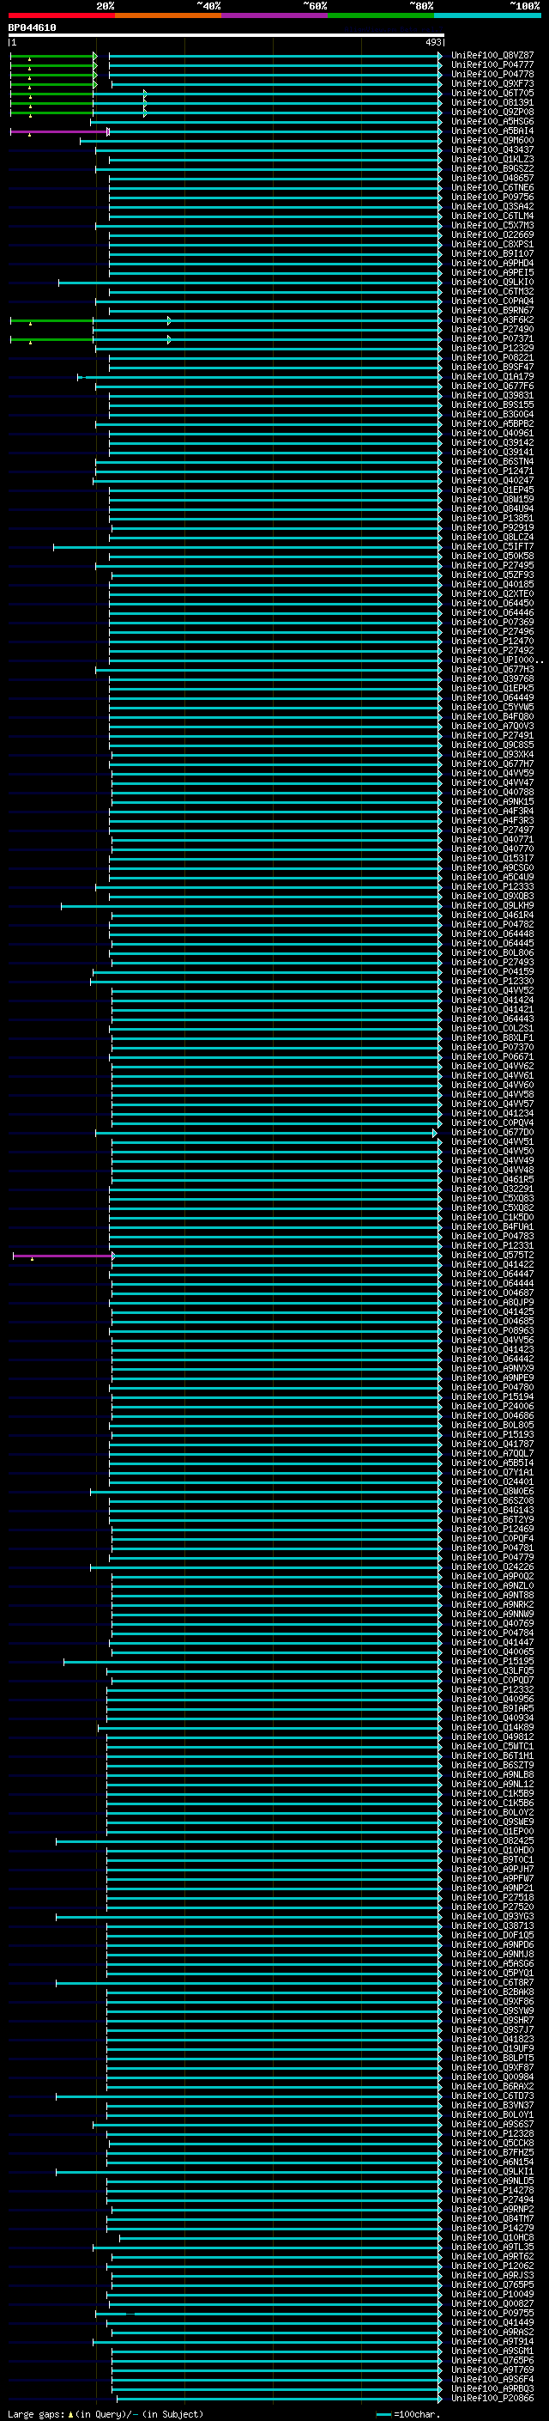Open hit UniRef100_P04778
The height and width of the screenshot is (2421, 549).
(492, 74)
